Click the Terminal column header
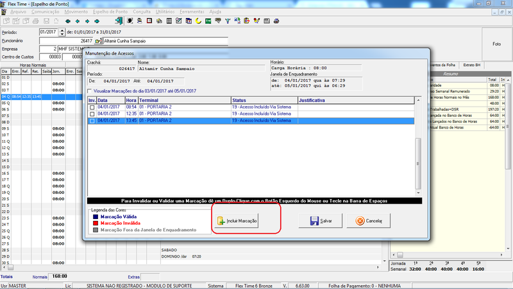 pyautogui.click(x=185, y=100)
